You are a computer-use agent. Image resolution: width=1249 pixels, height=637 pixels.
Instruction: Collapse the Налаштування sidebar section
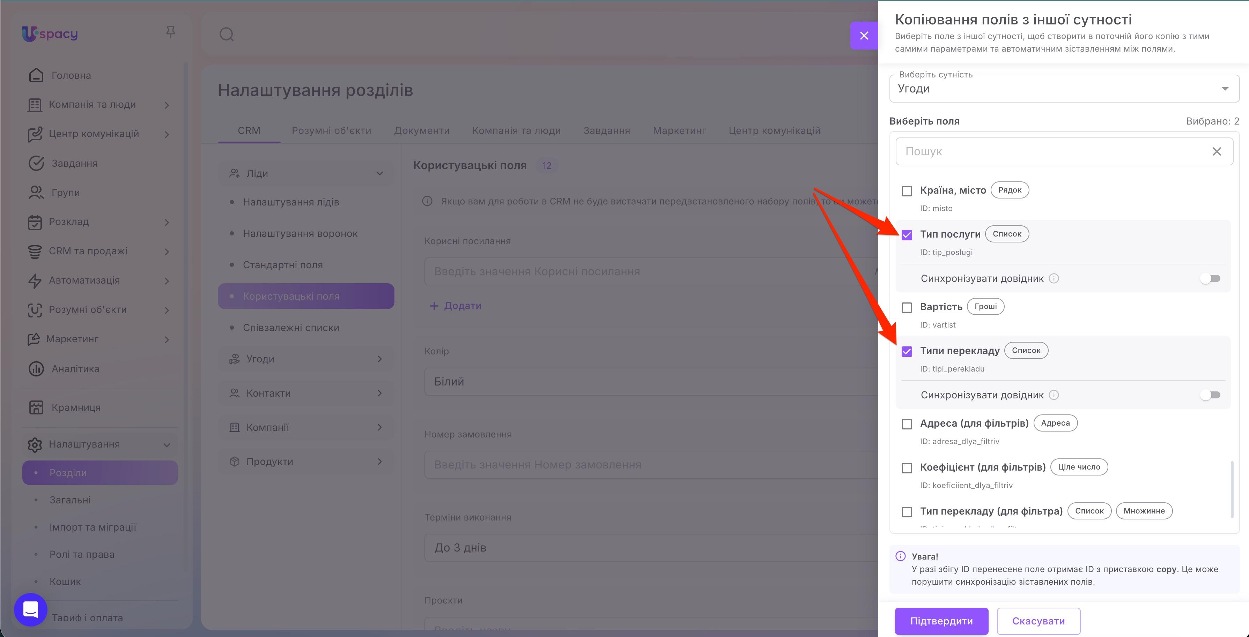pyautogui.click(x=167, y=445)
